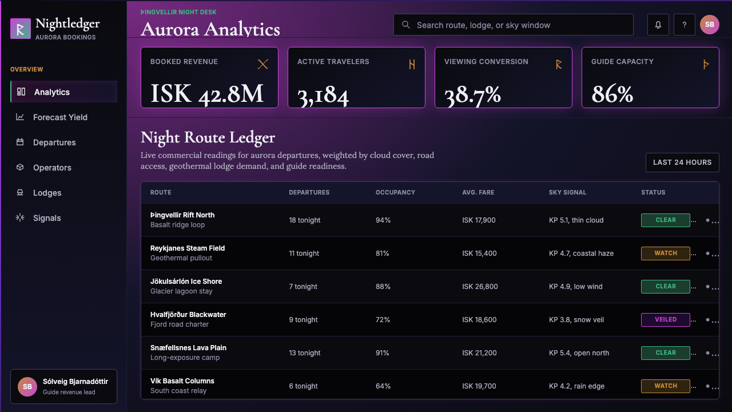The width and height of the screenshot is (732, 412).
Task: Click the rune icon on Viewing Conversion card
Action: click(x=559, y=64)
